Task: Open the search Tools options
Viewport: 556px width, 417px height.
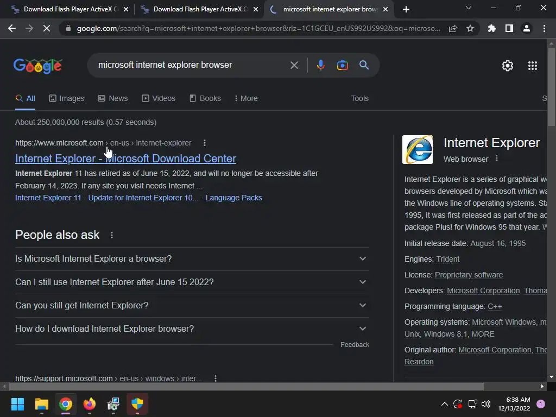Action: [359, 98]
